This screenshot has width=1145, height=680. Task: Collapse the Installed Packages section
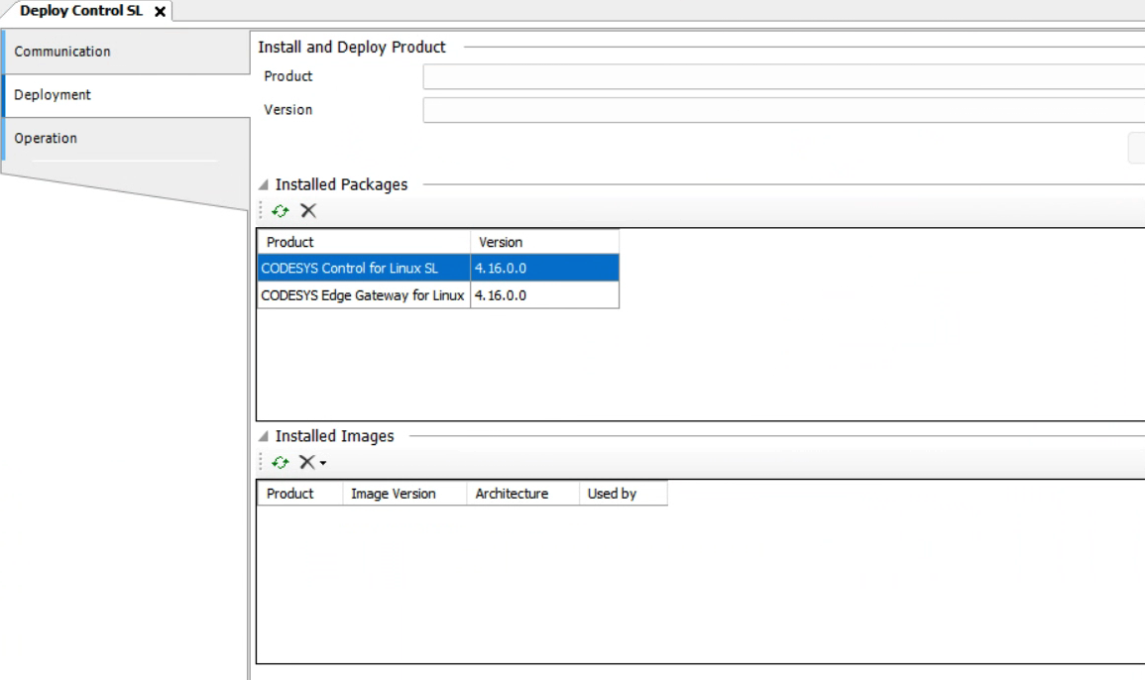click(x=263, y=184)
